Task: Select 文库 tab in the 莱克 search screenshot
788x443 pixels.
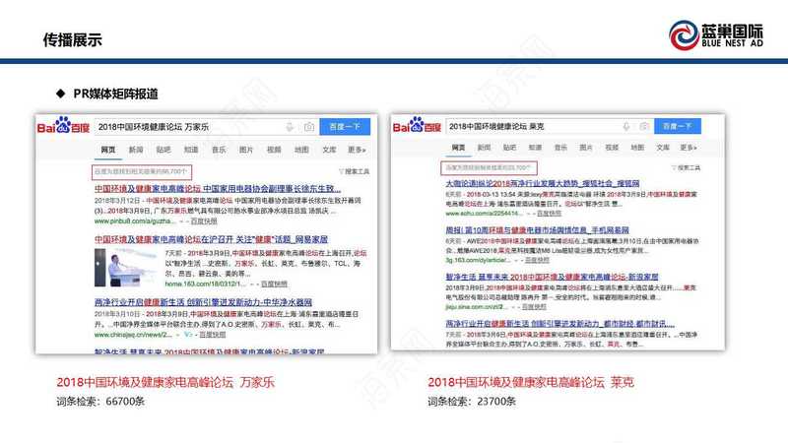Action: [x=663, y=148]
